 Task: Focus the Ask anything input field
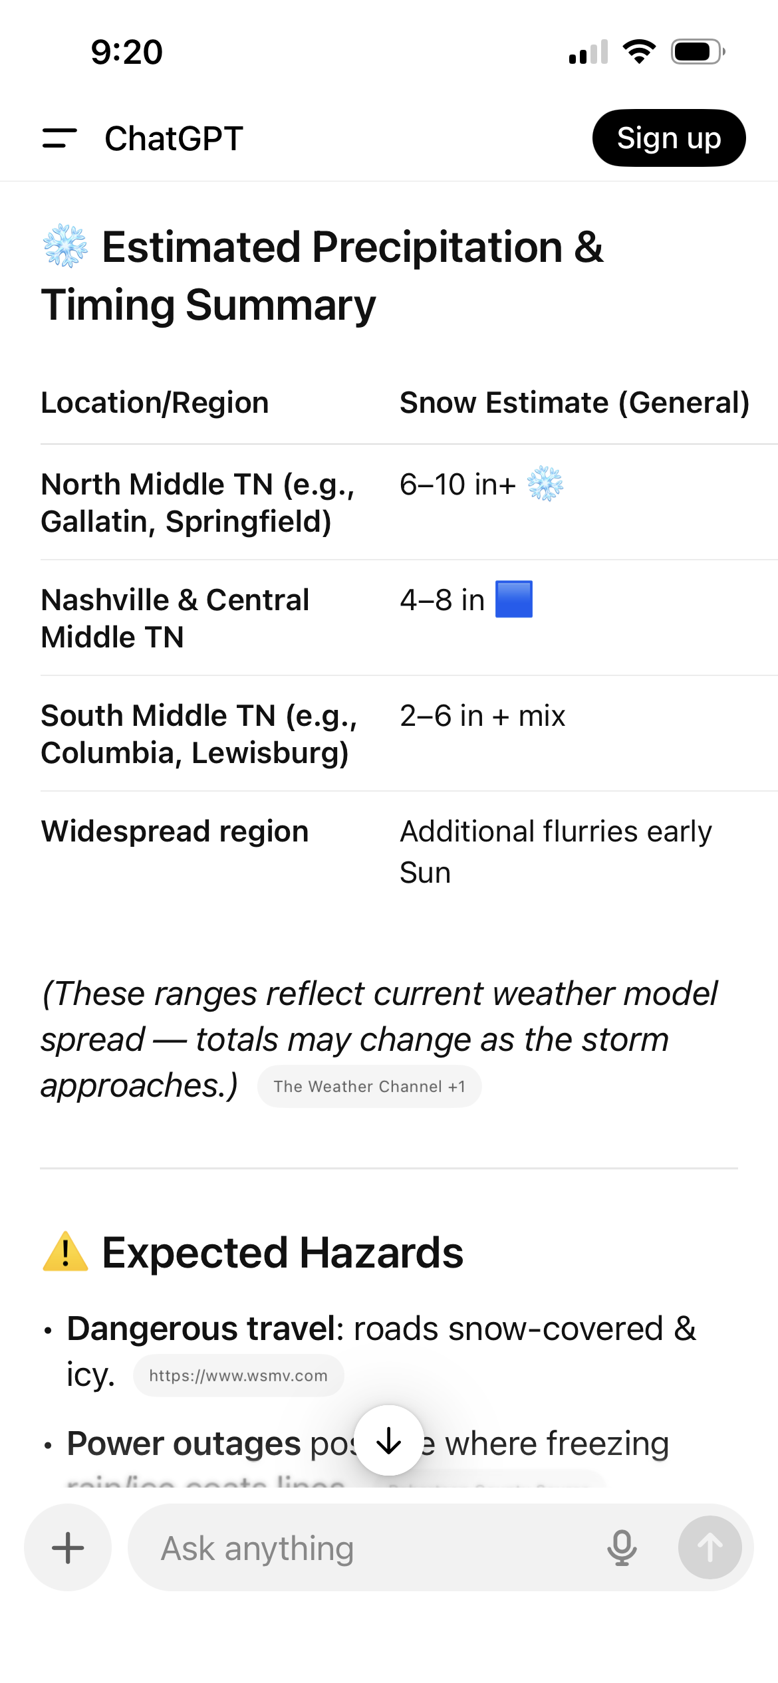click(372, 1547)
